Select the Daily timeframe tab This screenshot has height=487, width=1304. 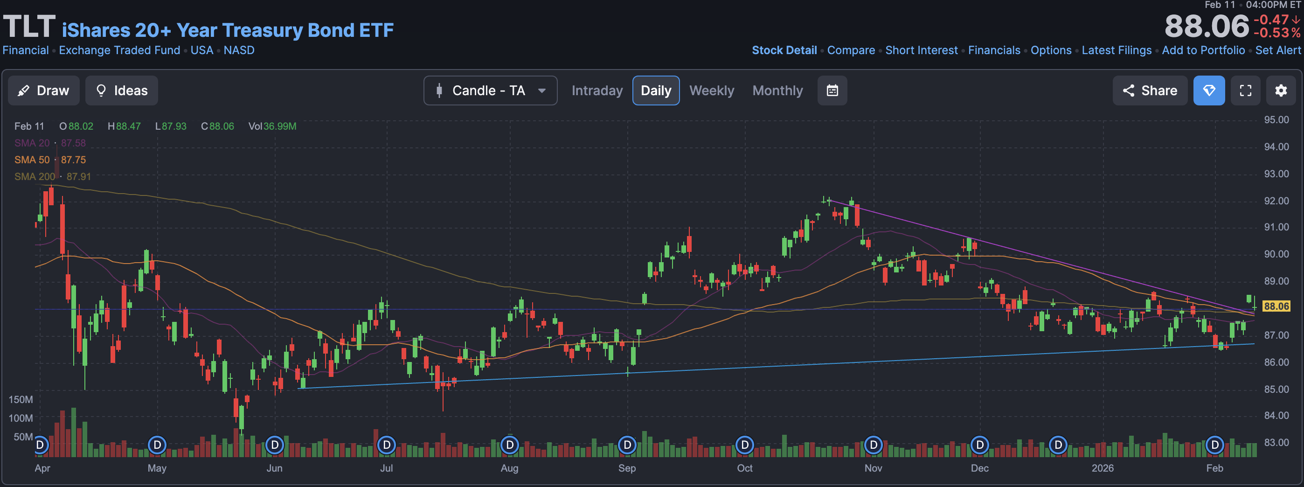point(656,90)
